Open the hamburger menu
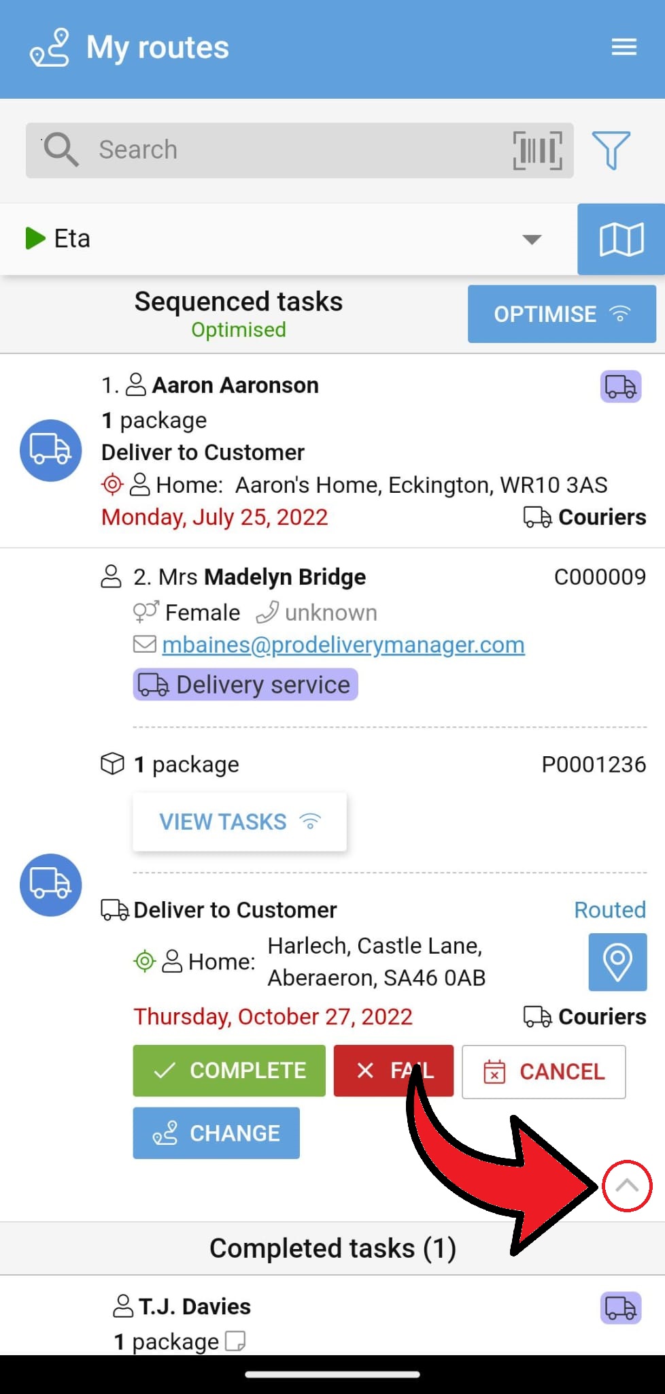 point(624,47)
